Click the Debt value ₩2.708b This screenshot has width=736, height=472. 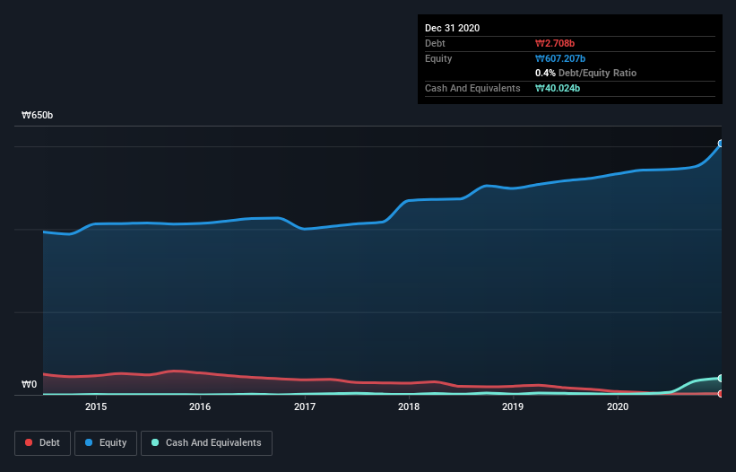pos(555,43)
